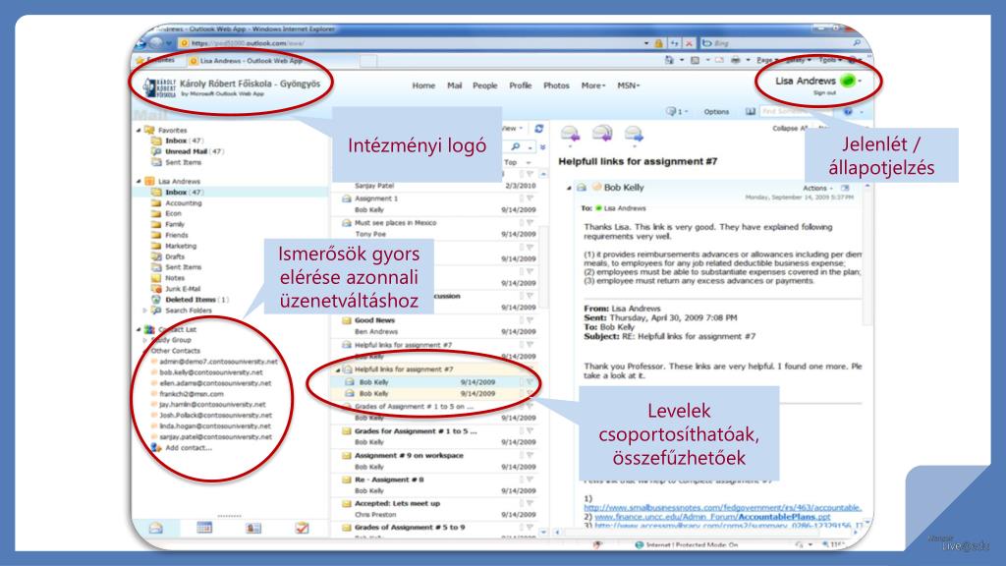This screenshot has height=566, width=1006.
Task: Click the 'Add contact...' link
Action: (189, 448)
